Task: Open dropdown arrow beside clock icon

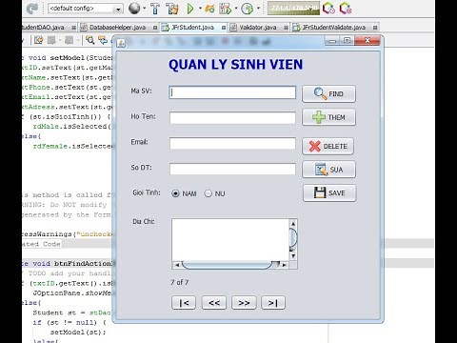Action: coord(258,9)
